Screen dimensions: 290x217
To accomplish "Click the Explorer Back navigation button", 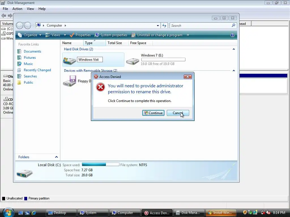I will (20, 25).
